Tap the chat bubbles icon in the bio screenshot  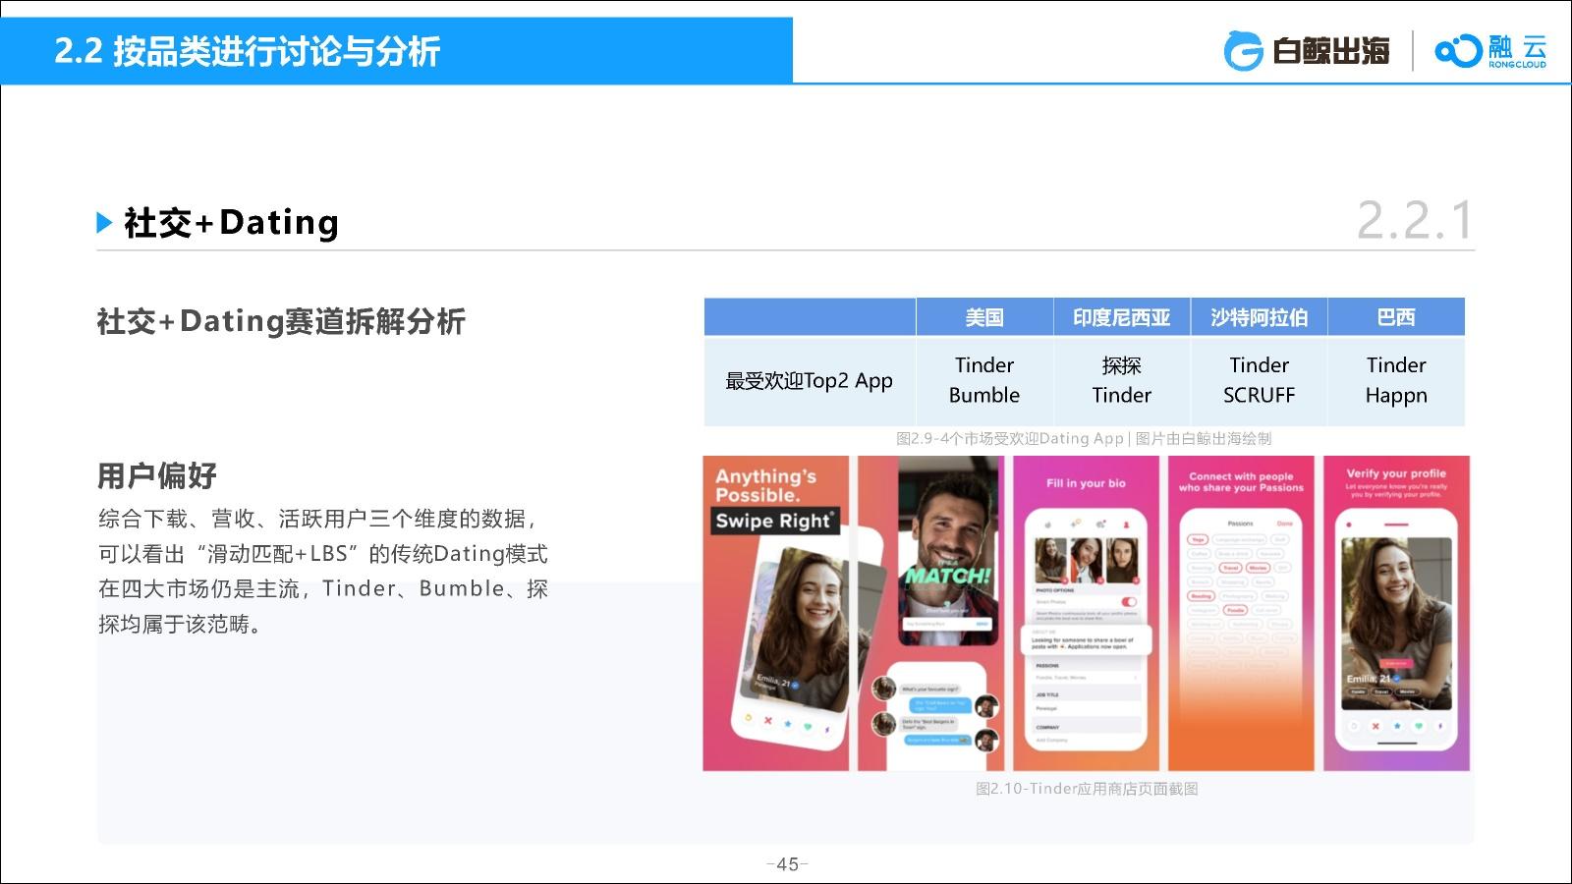coord(1100,524)
